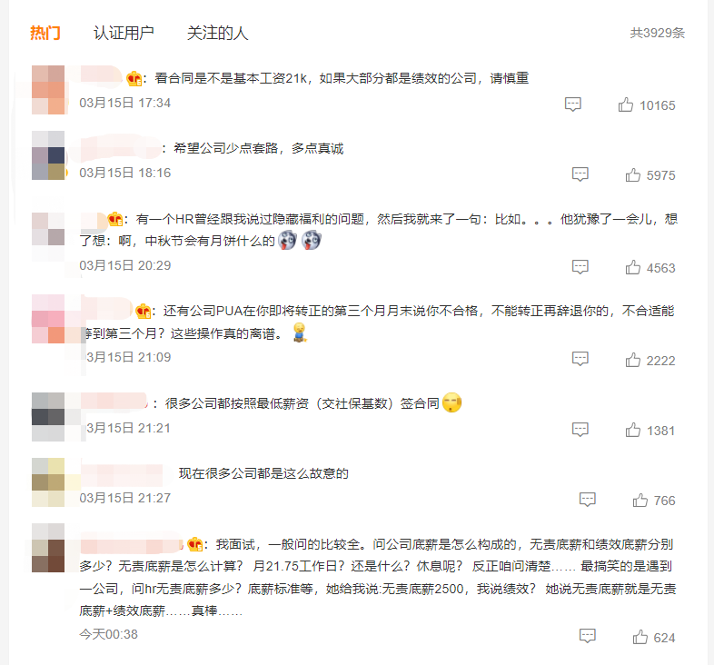Screen dimensions: 714x665
Task: Like the HR mooncake comment with 4563 likes
Action: click(633, 267)
